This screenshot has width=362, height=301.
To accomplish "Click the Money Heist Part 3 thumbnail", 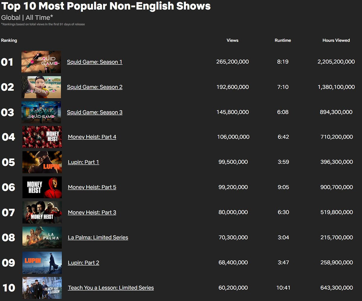I will pos(42,212).
